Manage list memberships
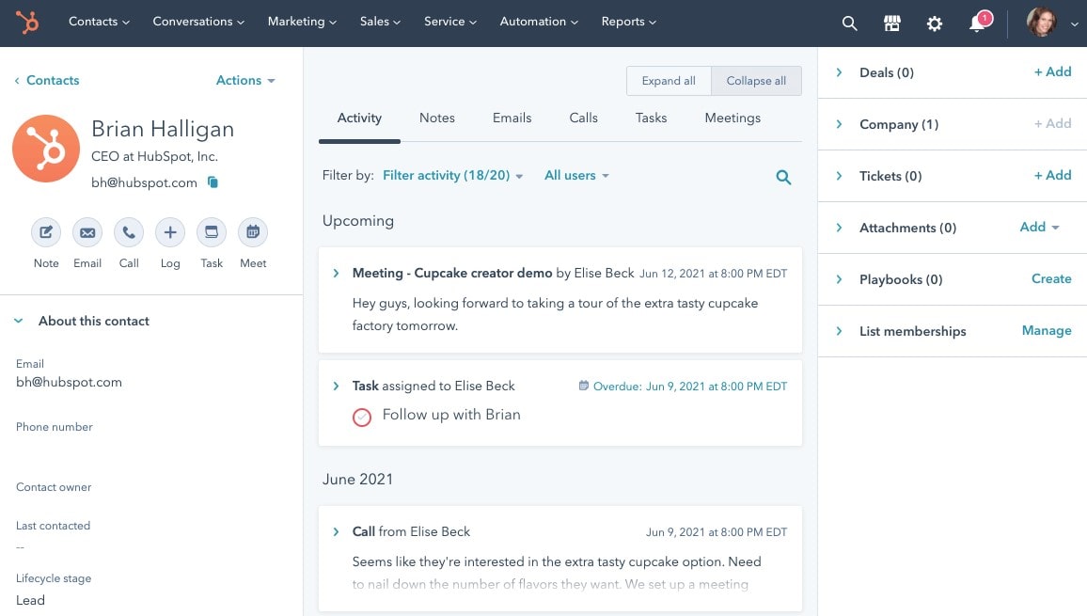The image size is (1087, 616). tap(1047, 331)
